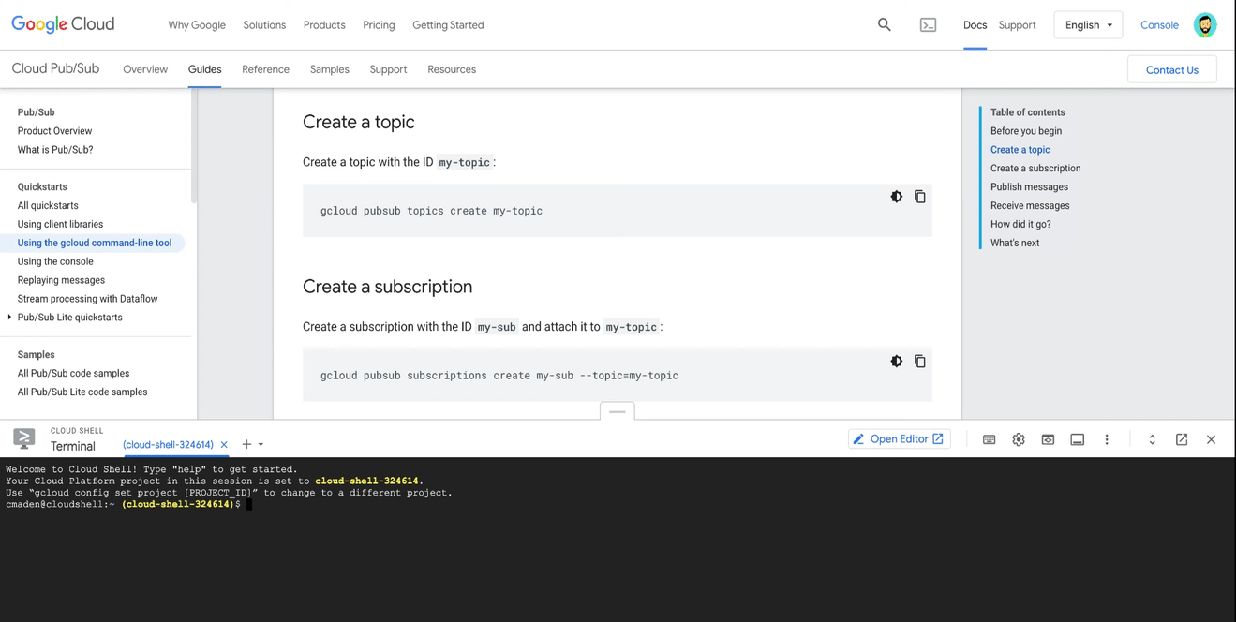Activate Cloud Shell icon in top header
Screen dimensions: 1236x622
point(928,25)
